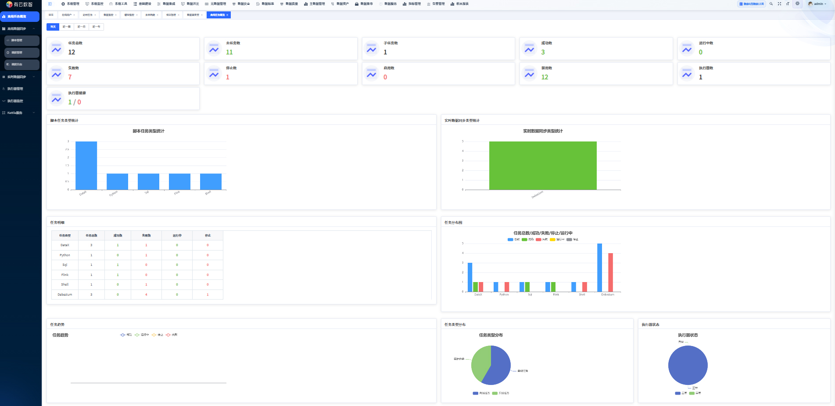Toggle fullscreen with the expand icon
This screenshot has height=406, width=835.
coord(779,4)
